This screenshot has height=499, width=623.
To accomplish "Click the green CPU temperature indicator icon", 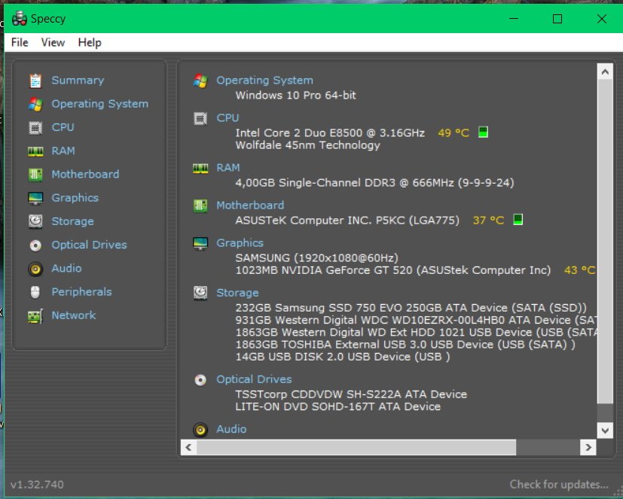I will 483,132.
